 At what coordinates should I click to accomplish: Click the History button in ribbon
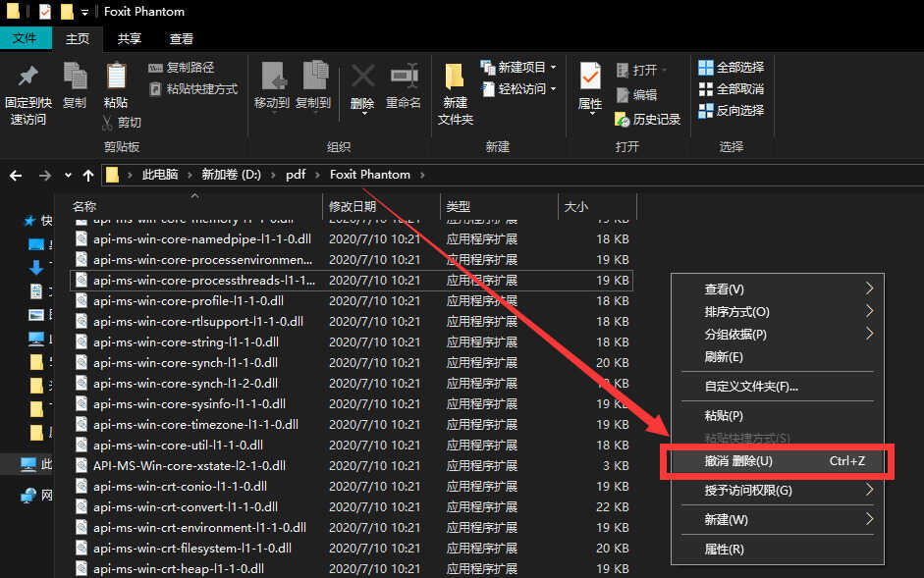(x=648, y=119)
